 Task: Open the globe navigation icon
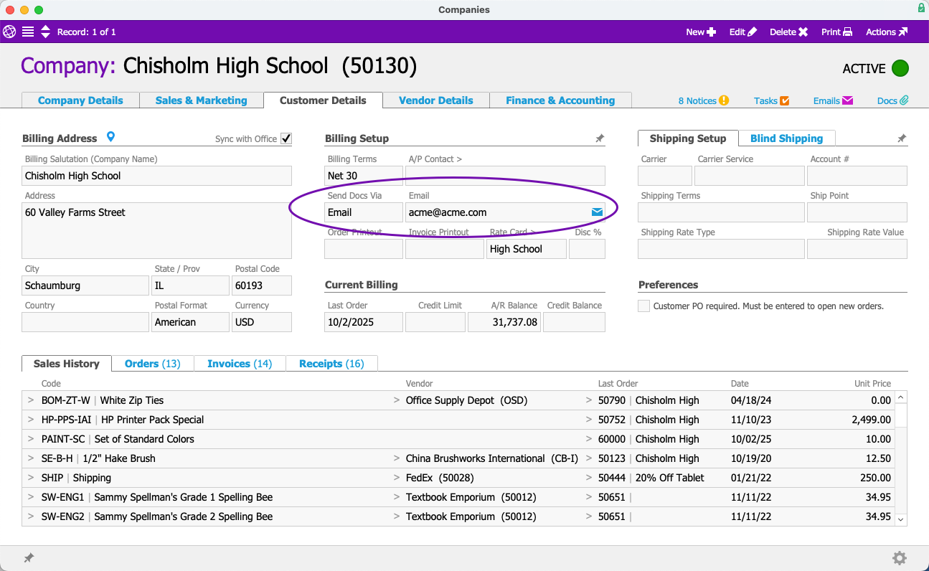pyautogui.click(x=9, y=32)
